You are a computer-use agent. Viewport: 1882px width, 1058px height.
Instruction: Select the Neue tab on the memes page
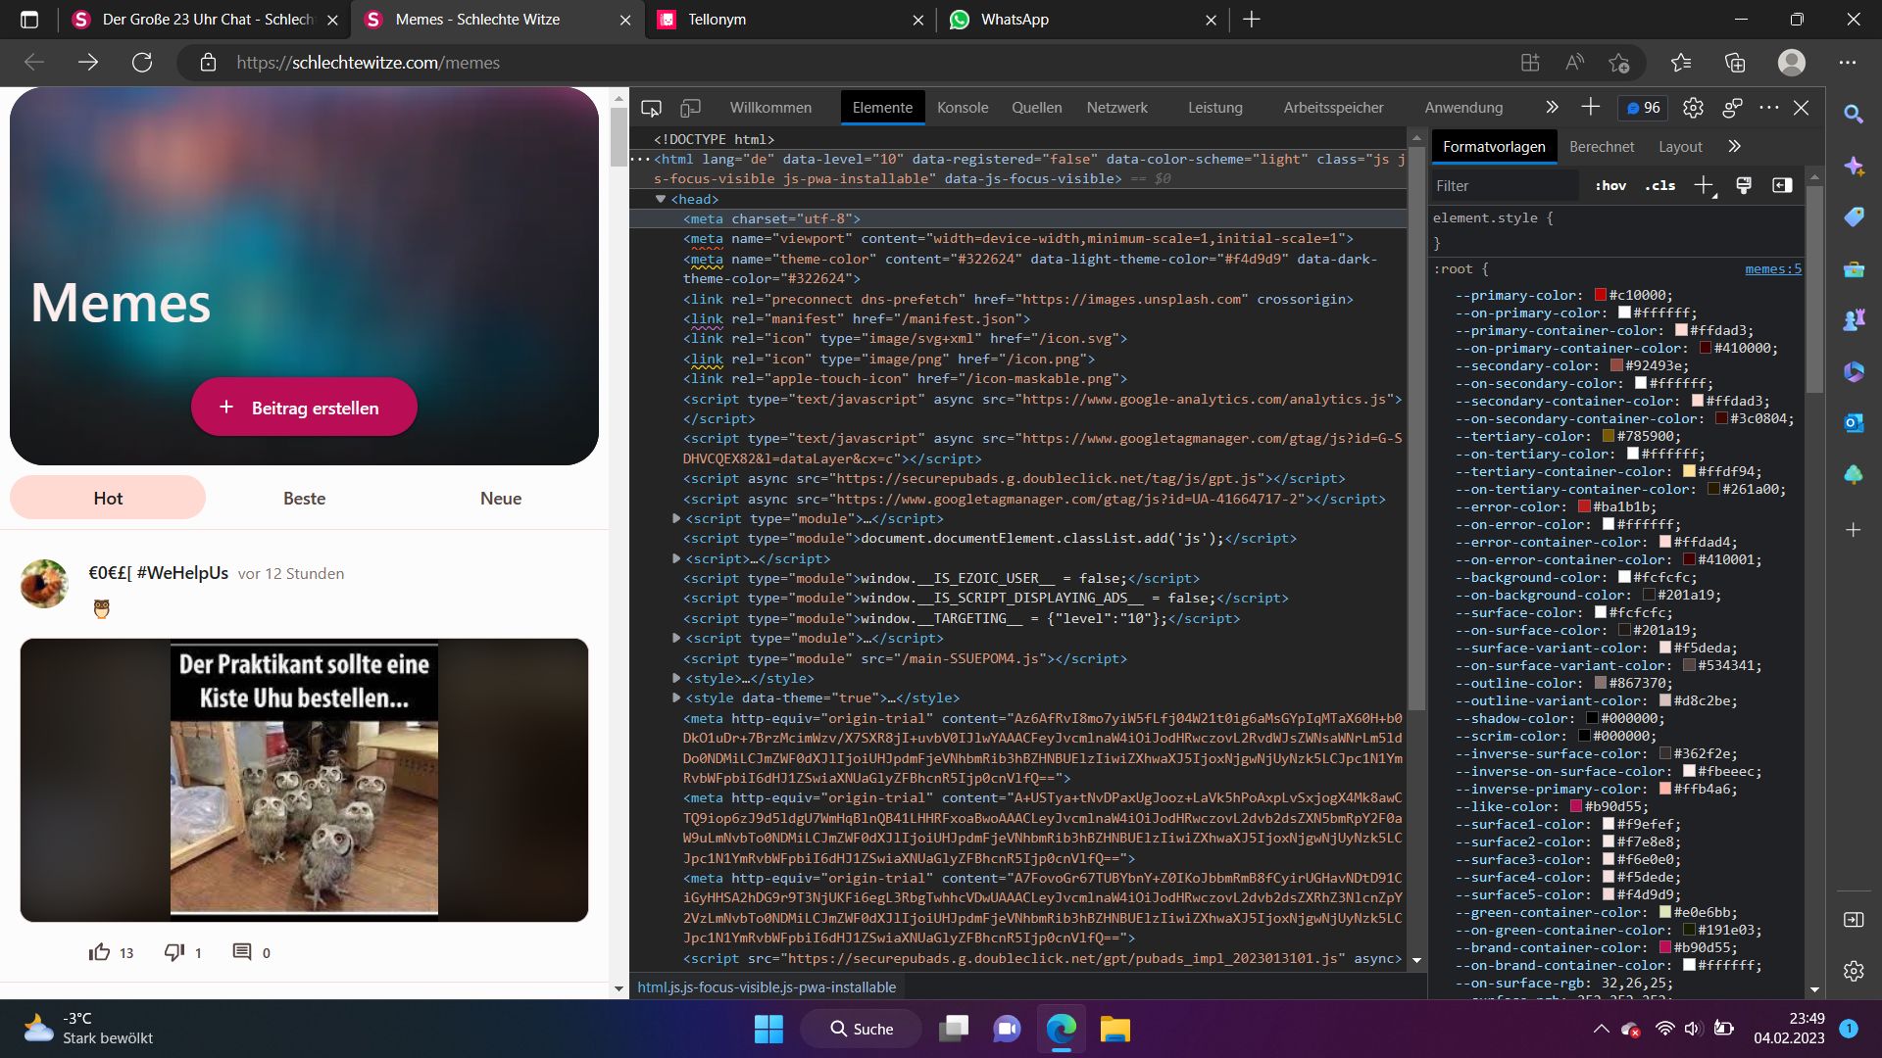[x=500, y=498]
